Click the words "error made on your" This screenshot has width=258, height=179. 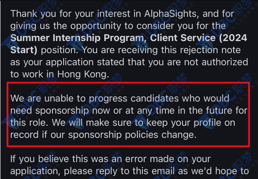(168, 159)
